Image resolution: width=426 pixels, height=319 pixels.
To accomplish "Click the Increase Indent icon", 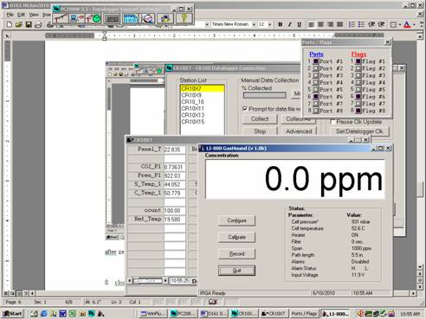I will 381,24.
